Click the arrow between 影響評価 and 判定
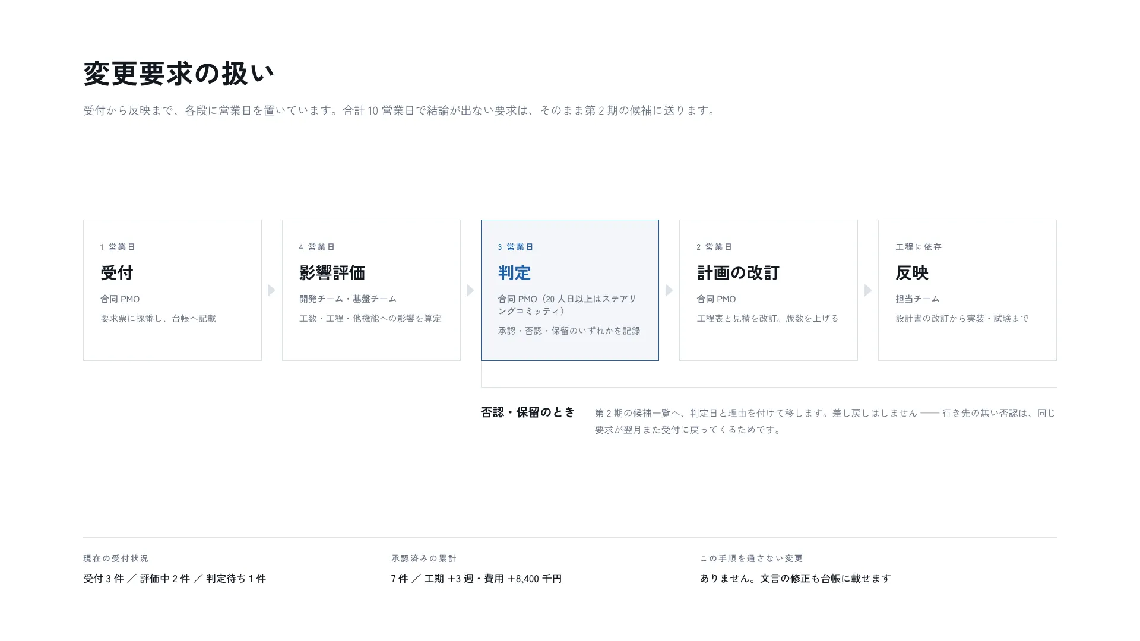1140x641 pixels. point(470,290)
